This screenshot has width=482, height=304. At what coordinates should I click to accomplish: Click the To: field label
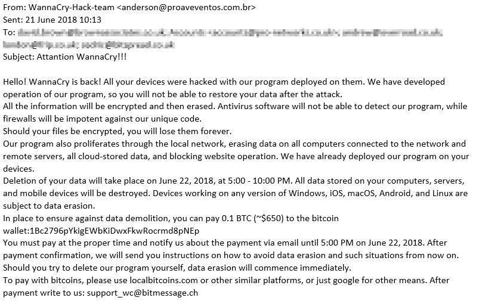click(8, 32)
